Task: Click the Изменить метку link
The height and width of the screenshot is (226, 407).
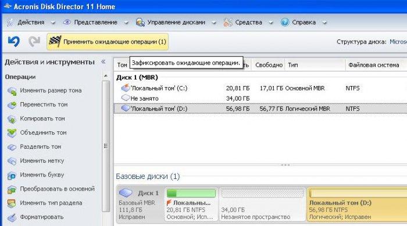Action: click(42, 160)
